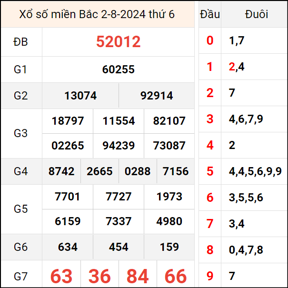This screenshot has width=288, height=288.
Task: Select G3 number 02265
Action: 68,146
